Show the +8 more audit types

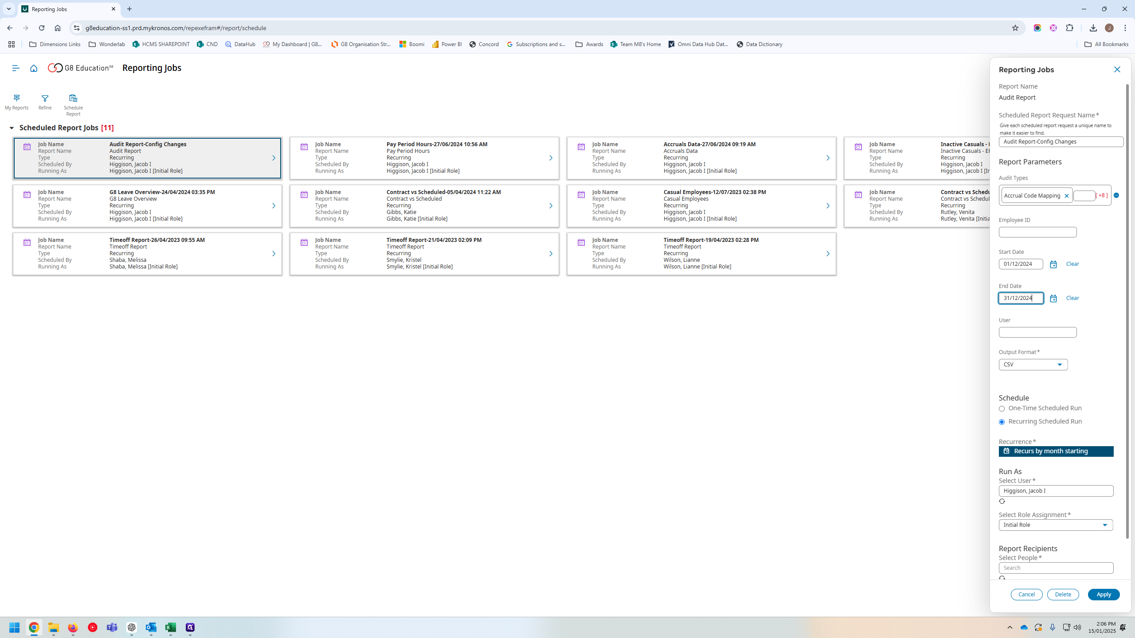1102,195
